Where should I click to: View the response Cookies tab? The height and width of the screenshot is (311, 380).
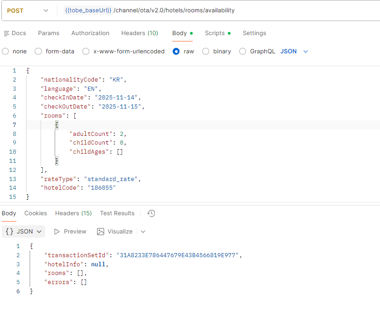point(36,213)
